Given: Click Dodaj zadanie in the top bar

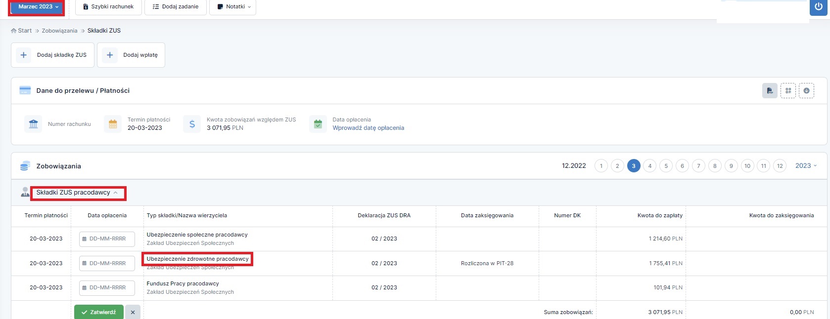Looking at the screenshot, I should click(176, 7).
